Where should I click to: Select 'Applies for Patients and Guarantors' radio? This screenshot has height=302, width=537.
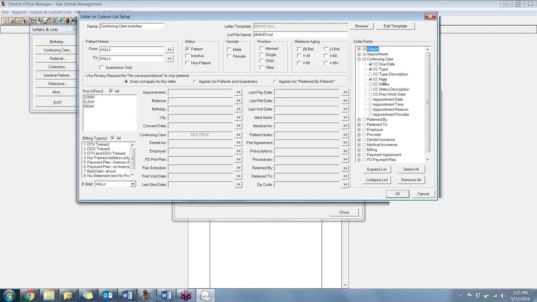[x=195, y=81]
